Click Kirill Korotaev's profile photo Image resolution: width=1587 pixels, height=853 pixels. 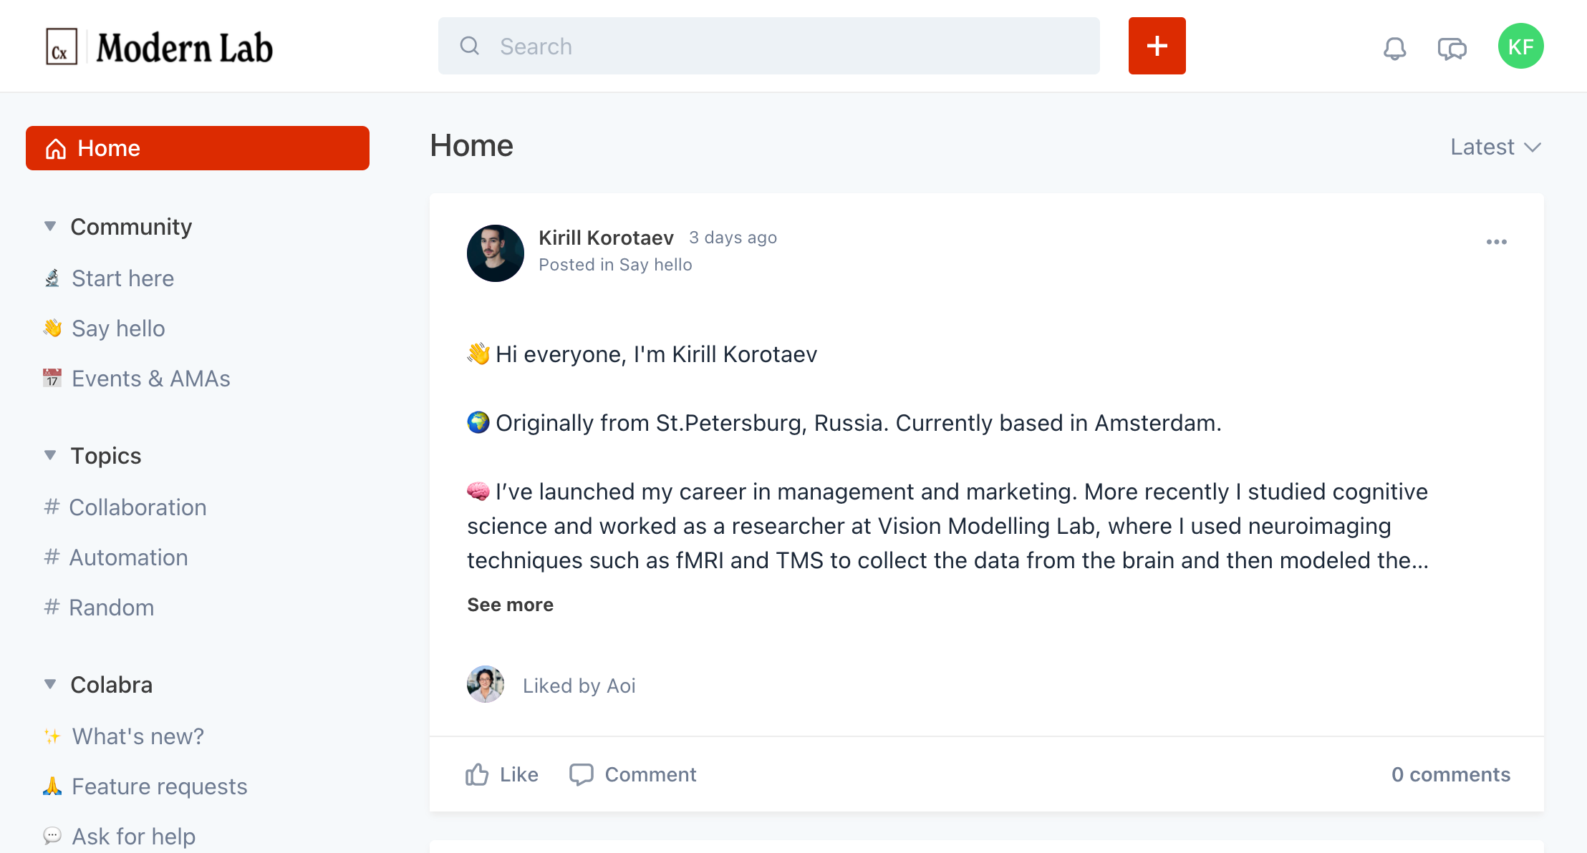click(496, 253)
